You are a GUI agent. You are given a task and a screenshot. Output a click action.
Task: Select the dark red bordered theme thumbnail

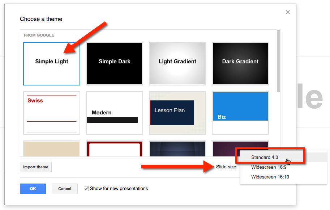coord(115,149)
